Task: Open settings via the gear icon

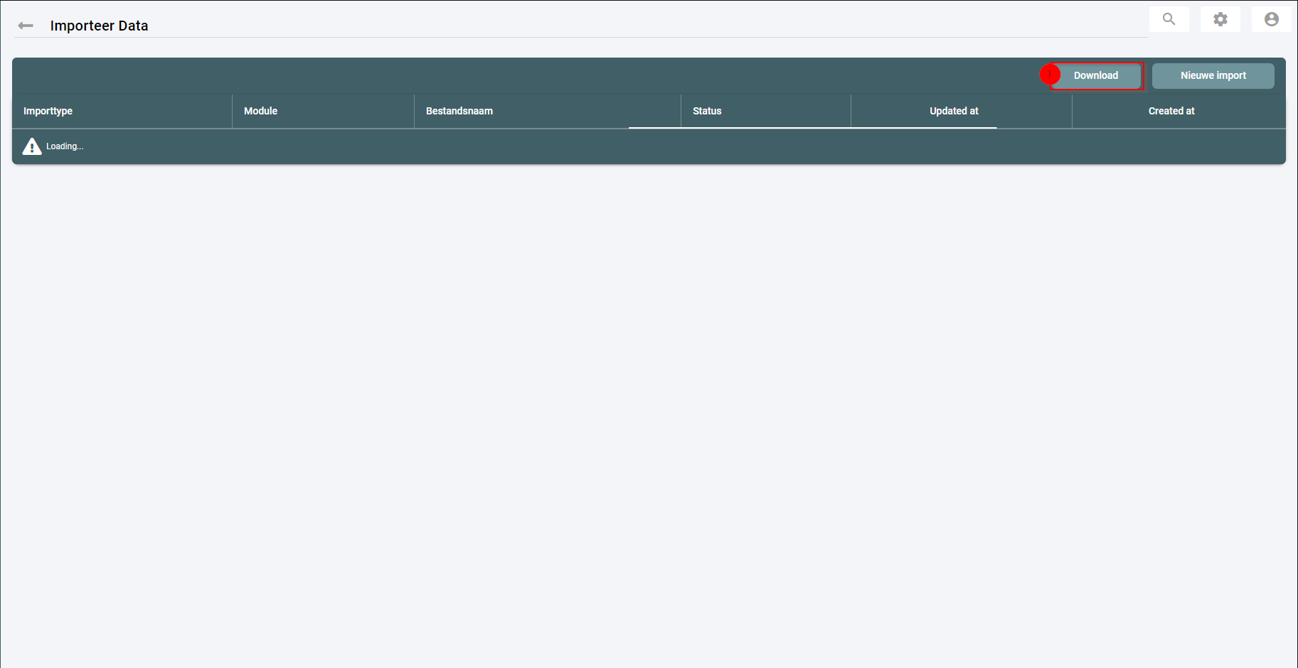Action: click(x=1220, y=19)
